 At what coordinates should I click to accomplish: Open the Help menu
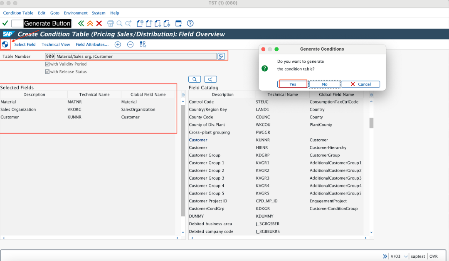click(115, 13)
